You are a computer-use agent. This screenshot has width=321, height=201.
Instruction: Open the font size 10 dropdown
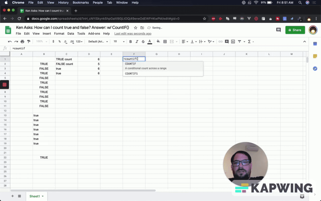point(119,41)
